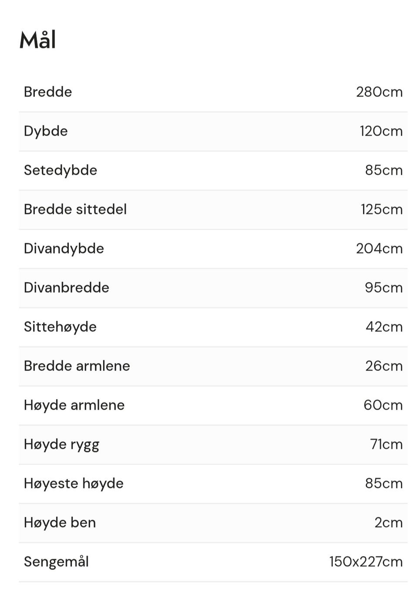Click the 204cm value

[x=379, y=248]
